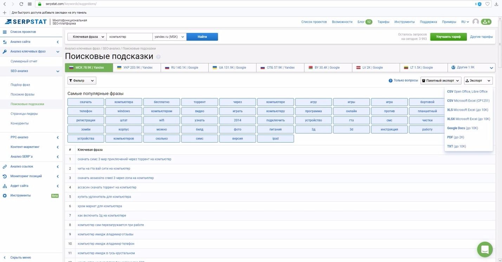Click the blue question icon by Только вопросы
Screen dimensions: 502x262
390,81
